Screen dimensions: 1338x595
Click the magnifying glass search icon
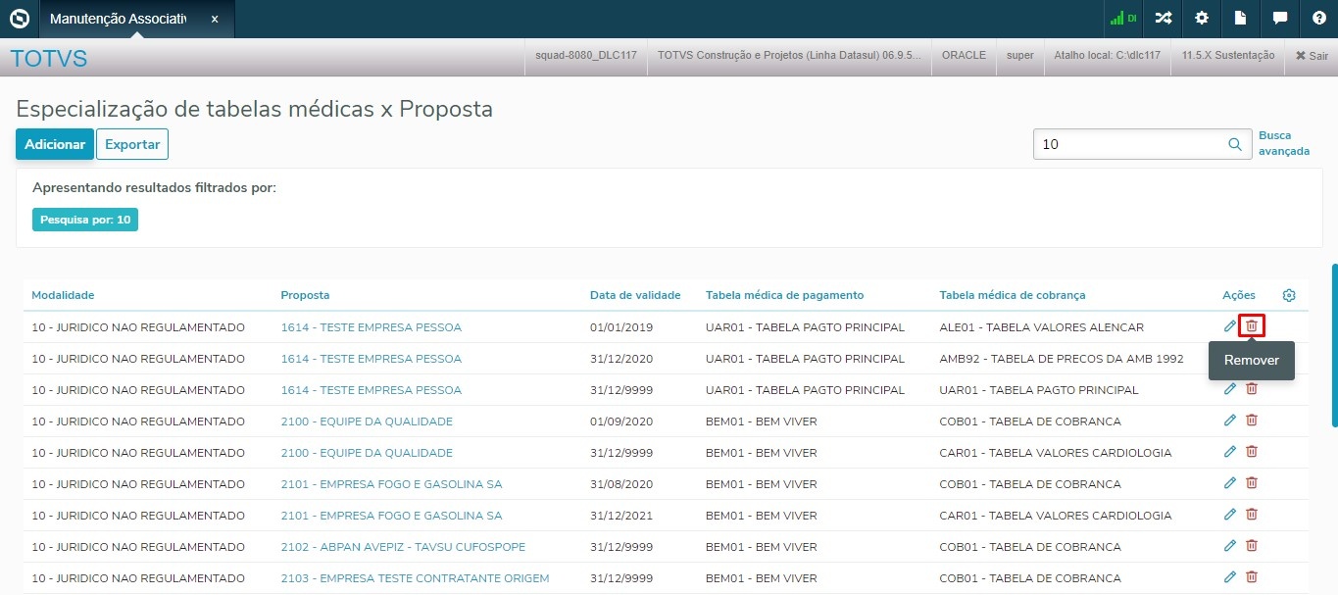pyautogui.click(x=1235, y=144)
